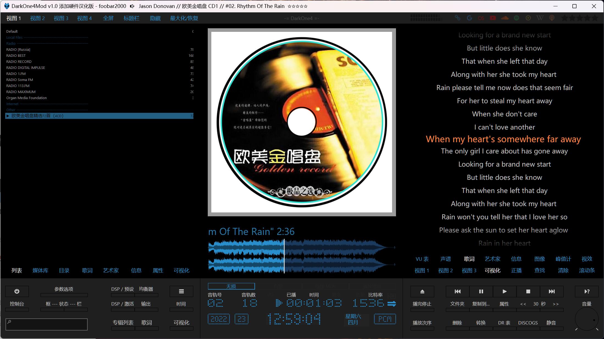
Task: Pause playback
Action: 481,291
